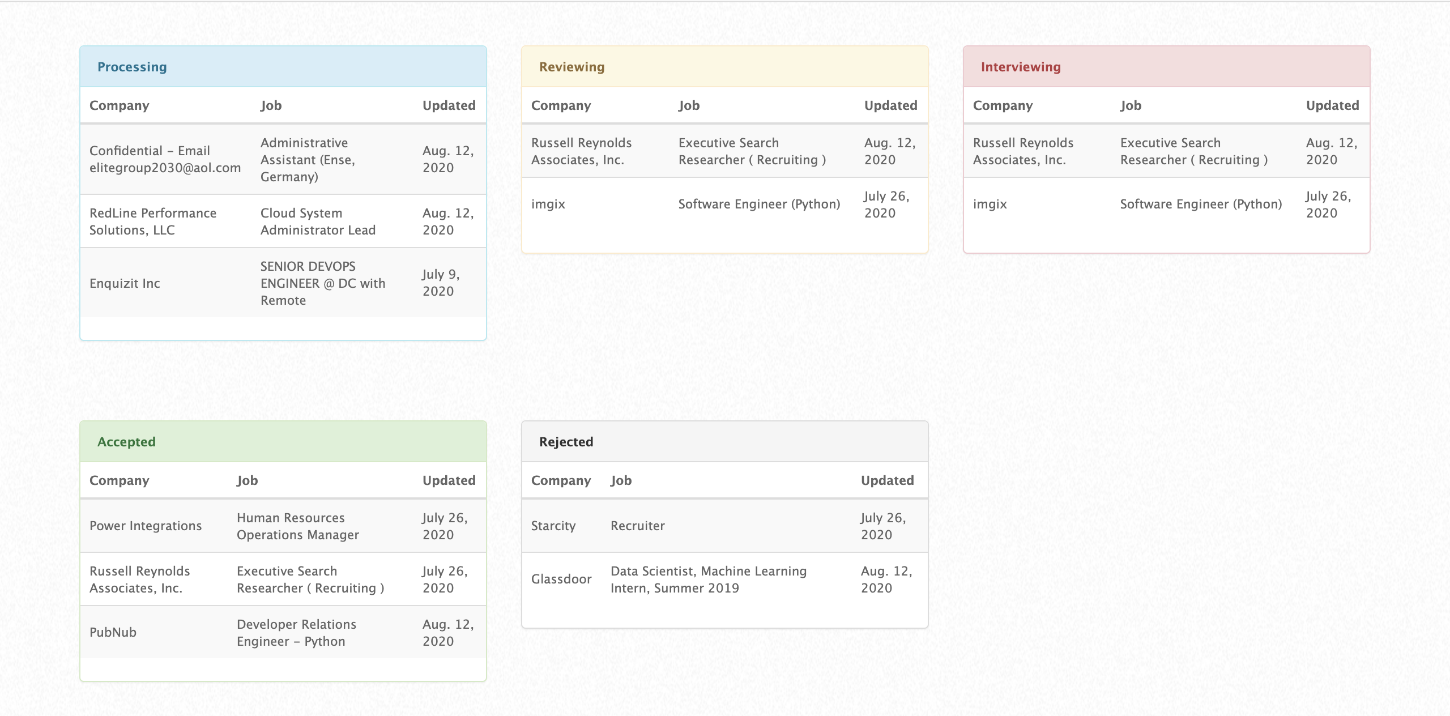
Task: Select Russell Reynolds row in Reviewing panel
Action: pyautogui.click(x=581, y=151)
